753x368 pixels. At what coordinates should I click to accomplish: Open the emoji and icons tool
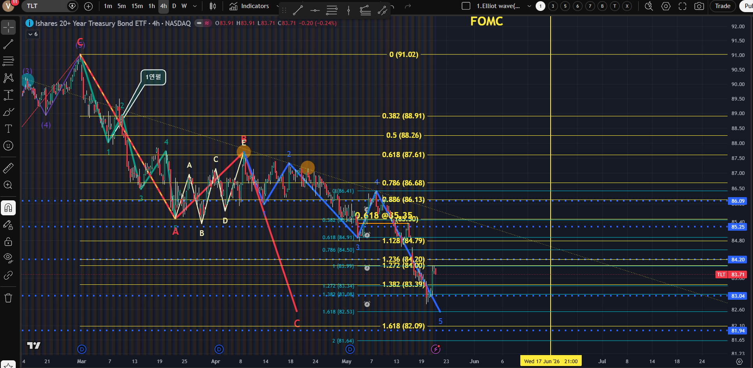click(8, 145)
